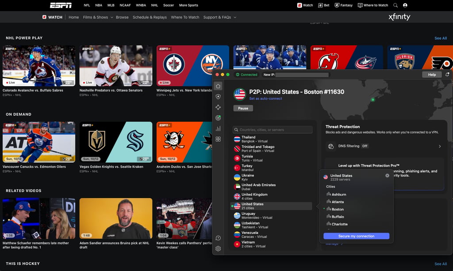Image resolution: width=453 pixels, height=271 pixels.
Task: Click See All for NHL Power Play
Action: 441,38
